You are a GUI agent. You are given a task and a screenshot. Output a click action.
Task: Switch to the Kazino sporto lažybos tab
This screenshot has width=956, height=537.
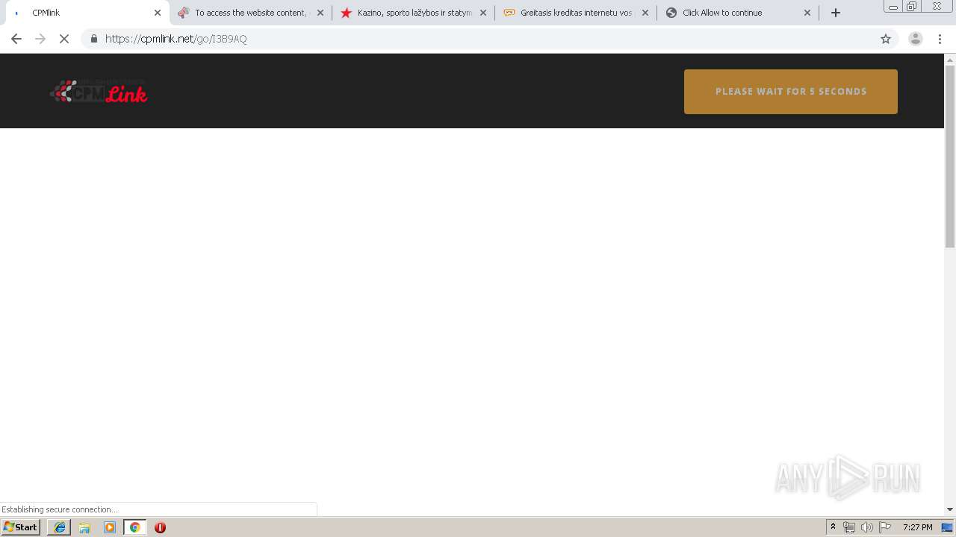click(x=413, y=13)
